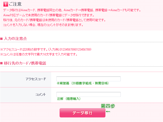This screenshot has width=163, height=122.
Task: Select the 入力の注意点 section heading
Action: click(x=15, y=39)
